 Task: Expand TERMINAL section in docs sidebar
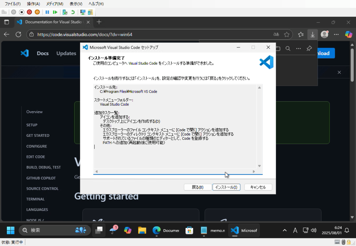pyautogui.click(x=35, y=199)
